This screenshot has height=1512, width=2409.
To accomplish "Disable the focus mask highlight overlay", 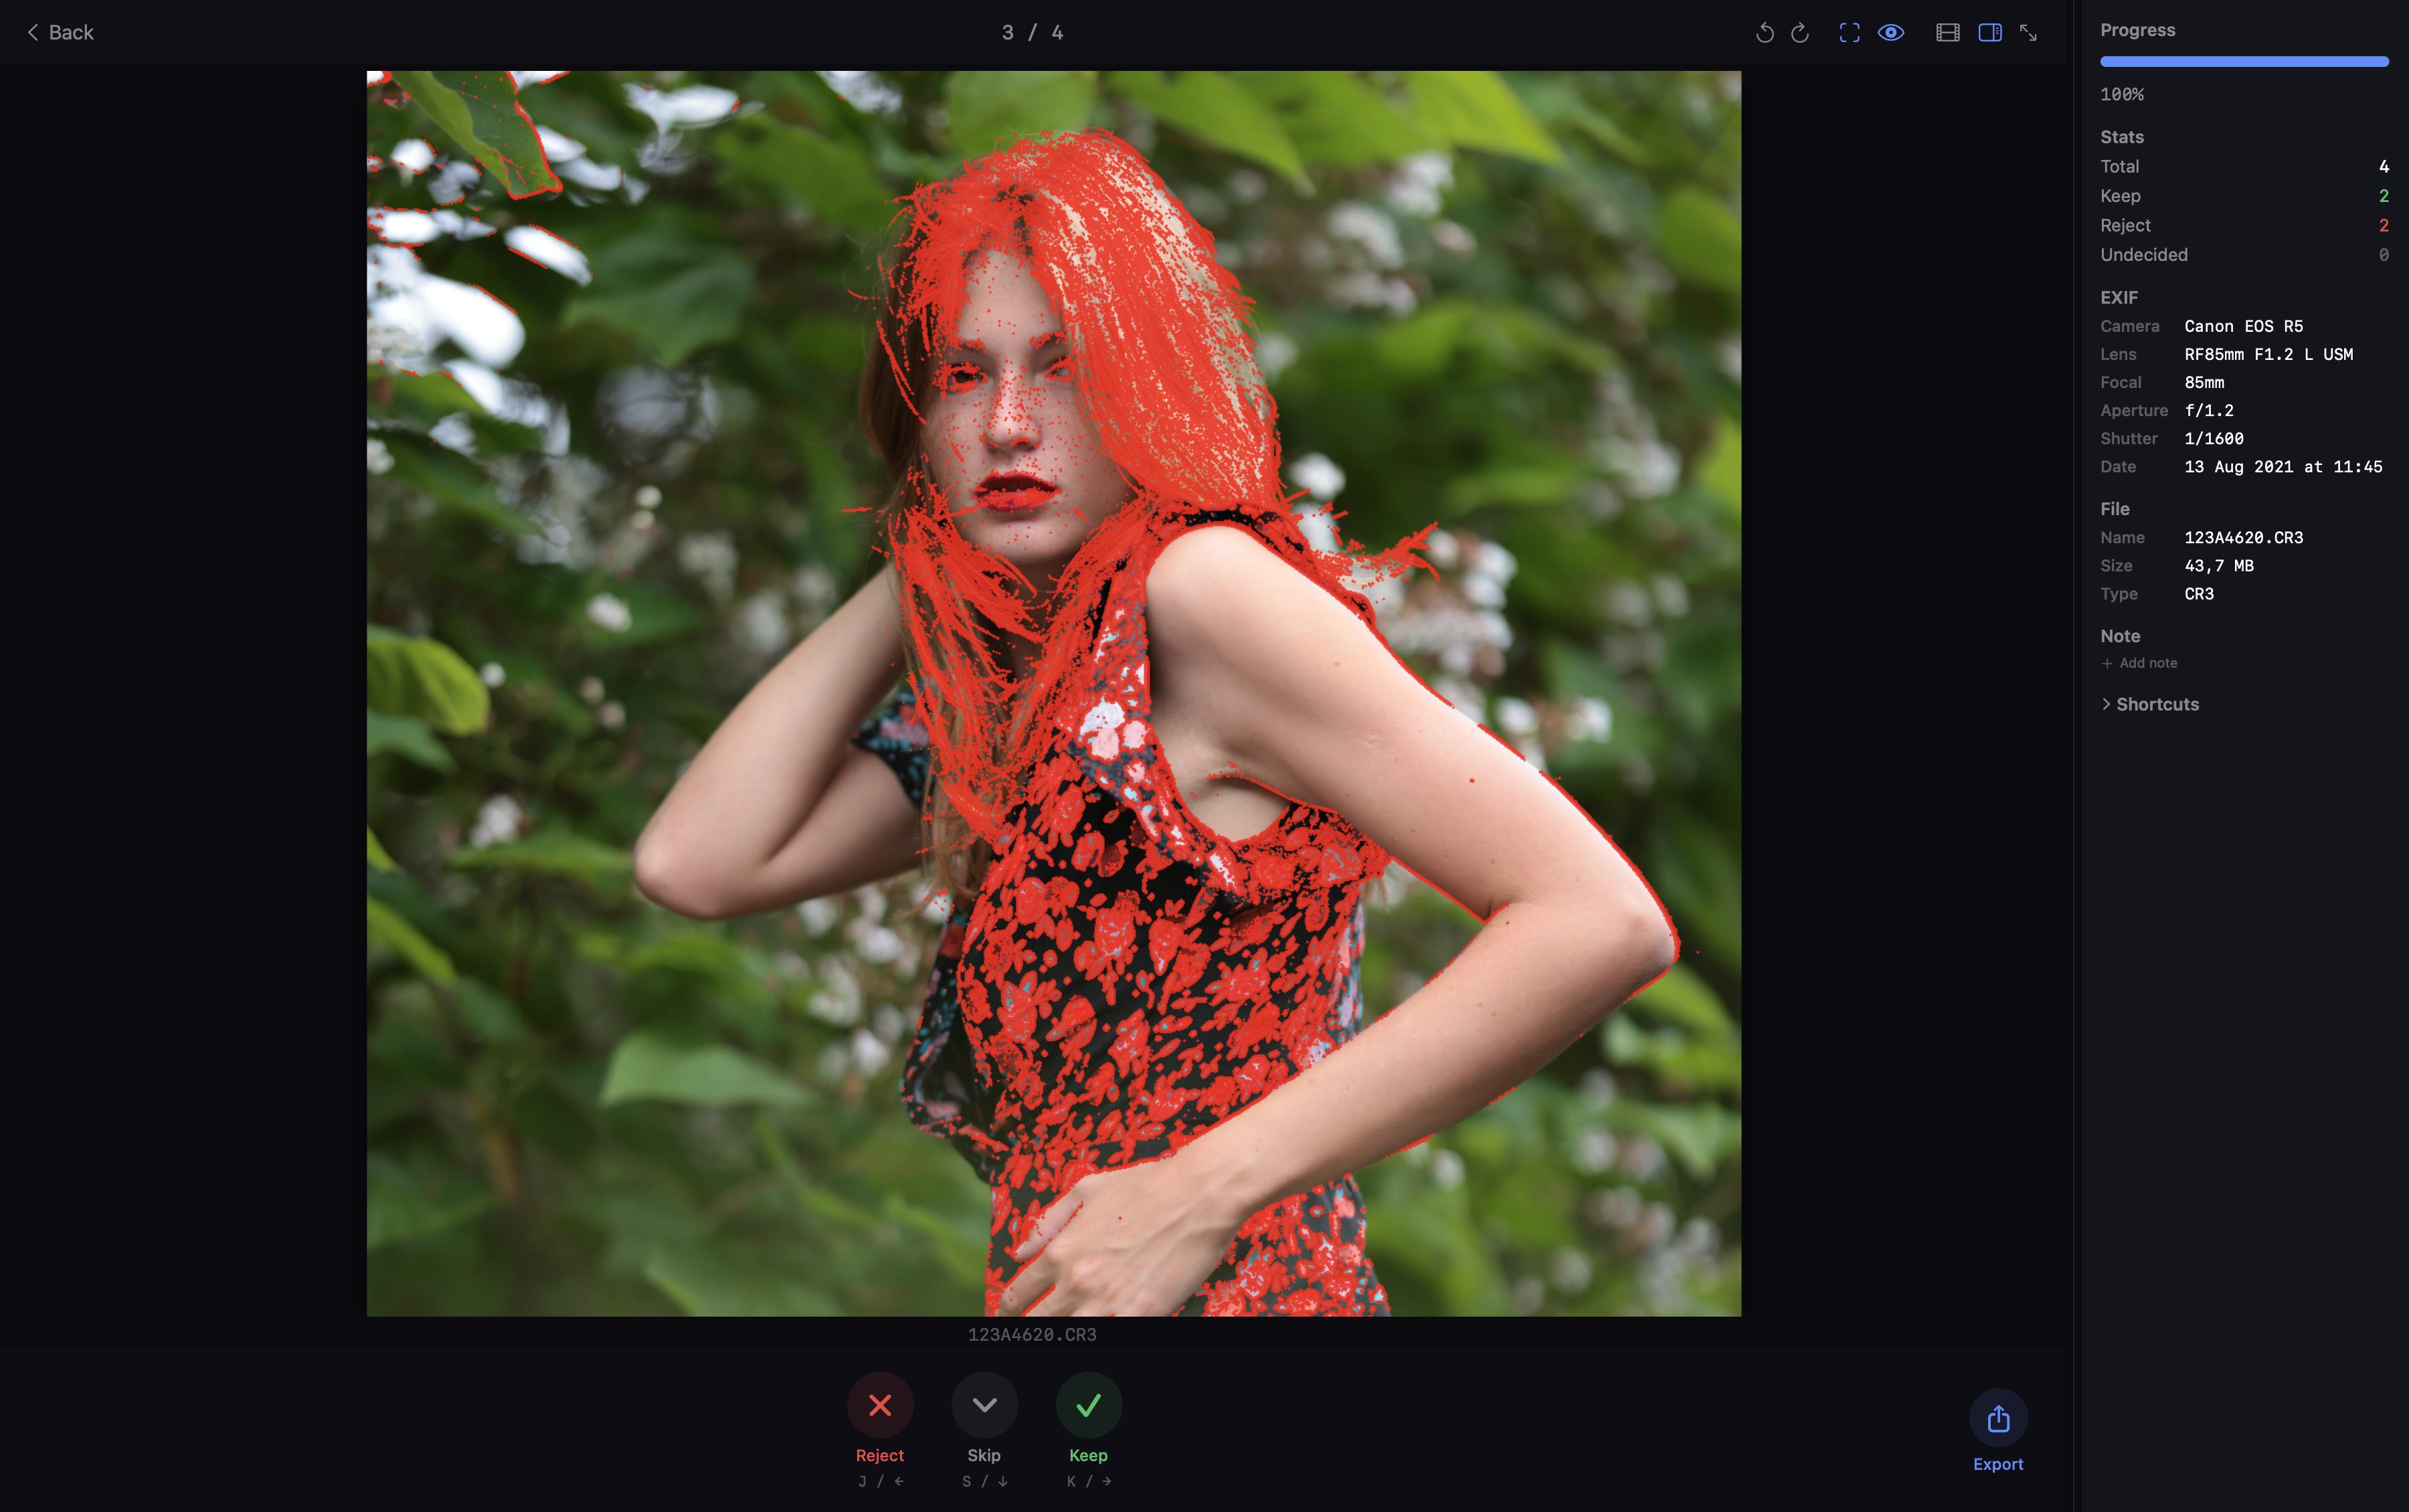I will (1891, 32).
